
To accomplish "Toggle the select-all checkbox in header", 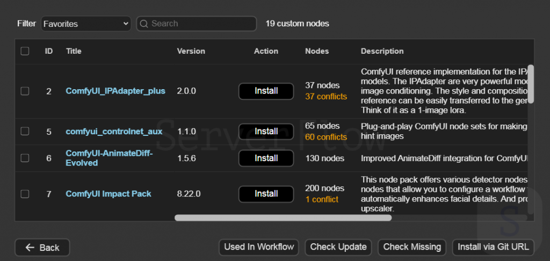I will [25, 51].
